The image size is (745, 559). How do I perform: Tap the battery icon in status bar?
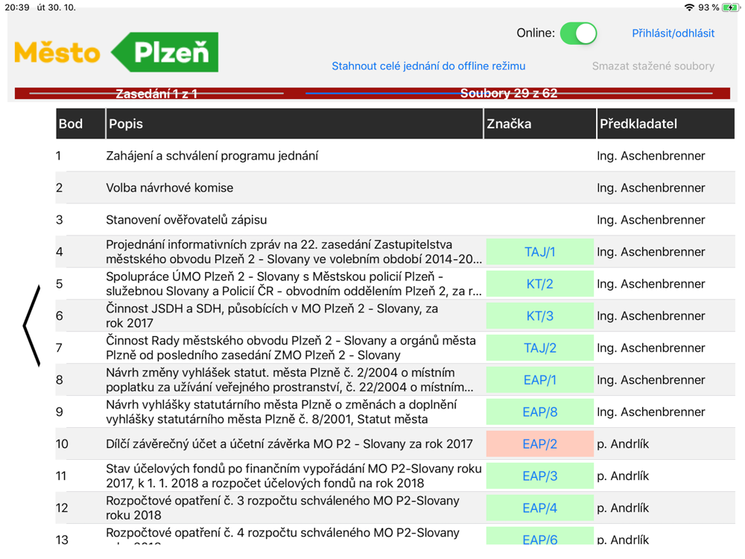coord(729,7)
